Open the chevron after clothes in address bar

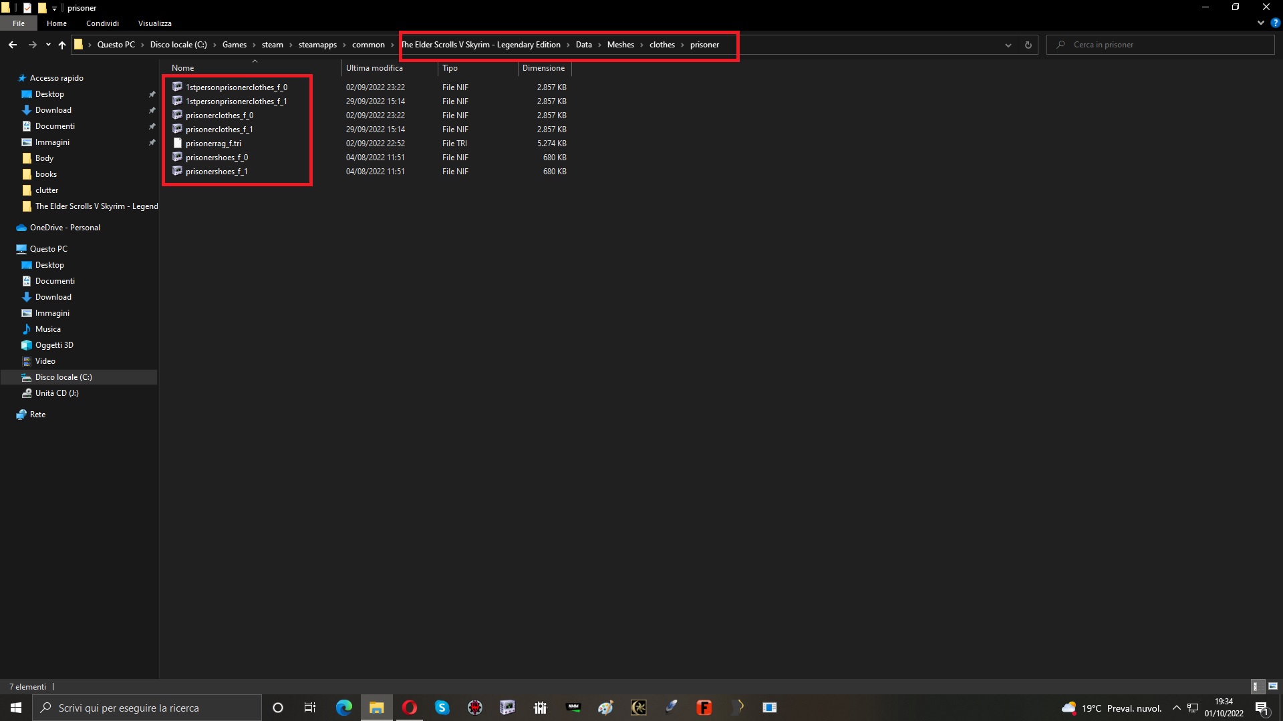(682, 45)
